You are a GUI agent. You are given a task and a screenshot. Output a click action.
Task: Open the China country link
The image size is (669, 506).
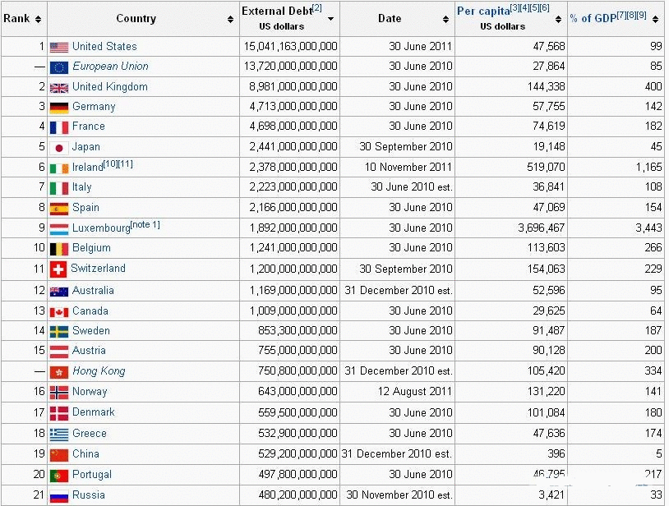(85, 454)
